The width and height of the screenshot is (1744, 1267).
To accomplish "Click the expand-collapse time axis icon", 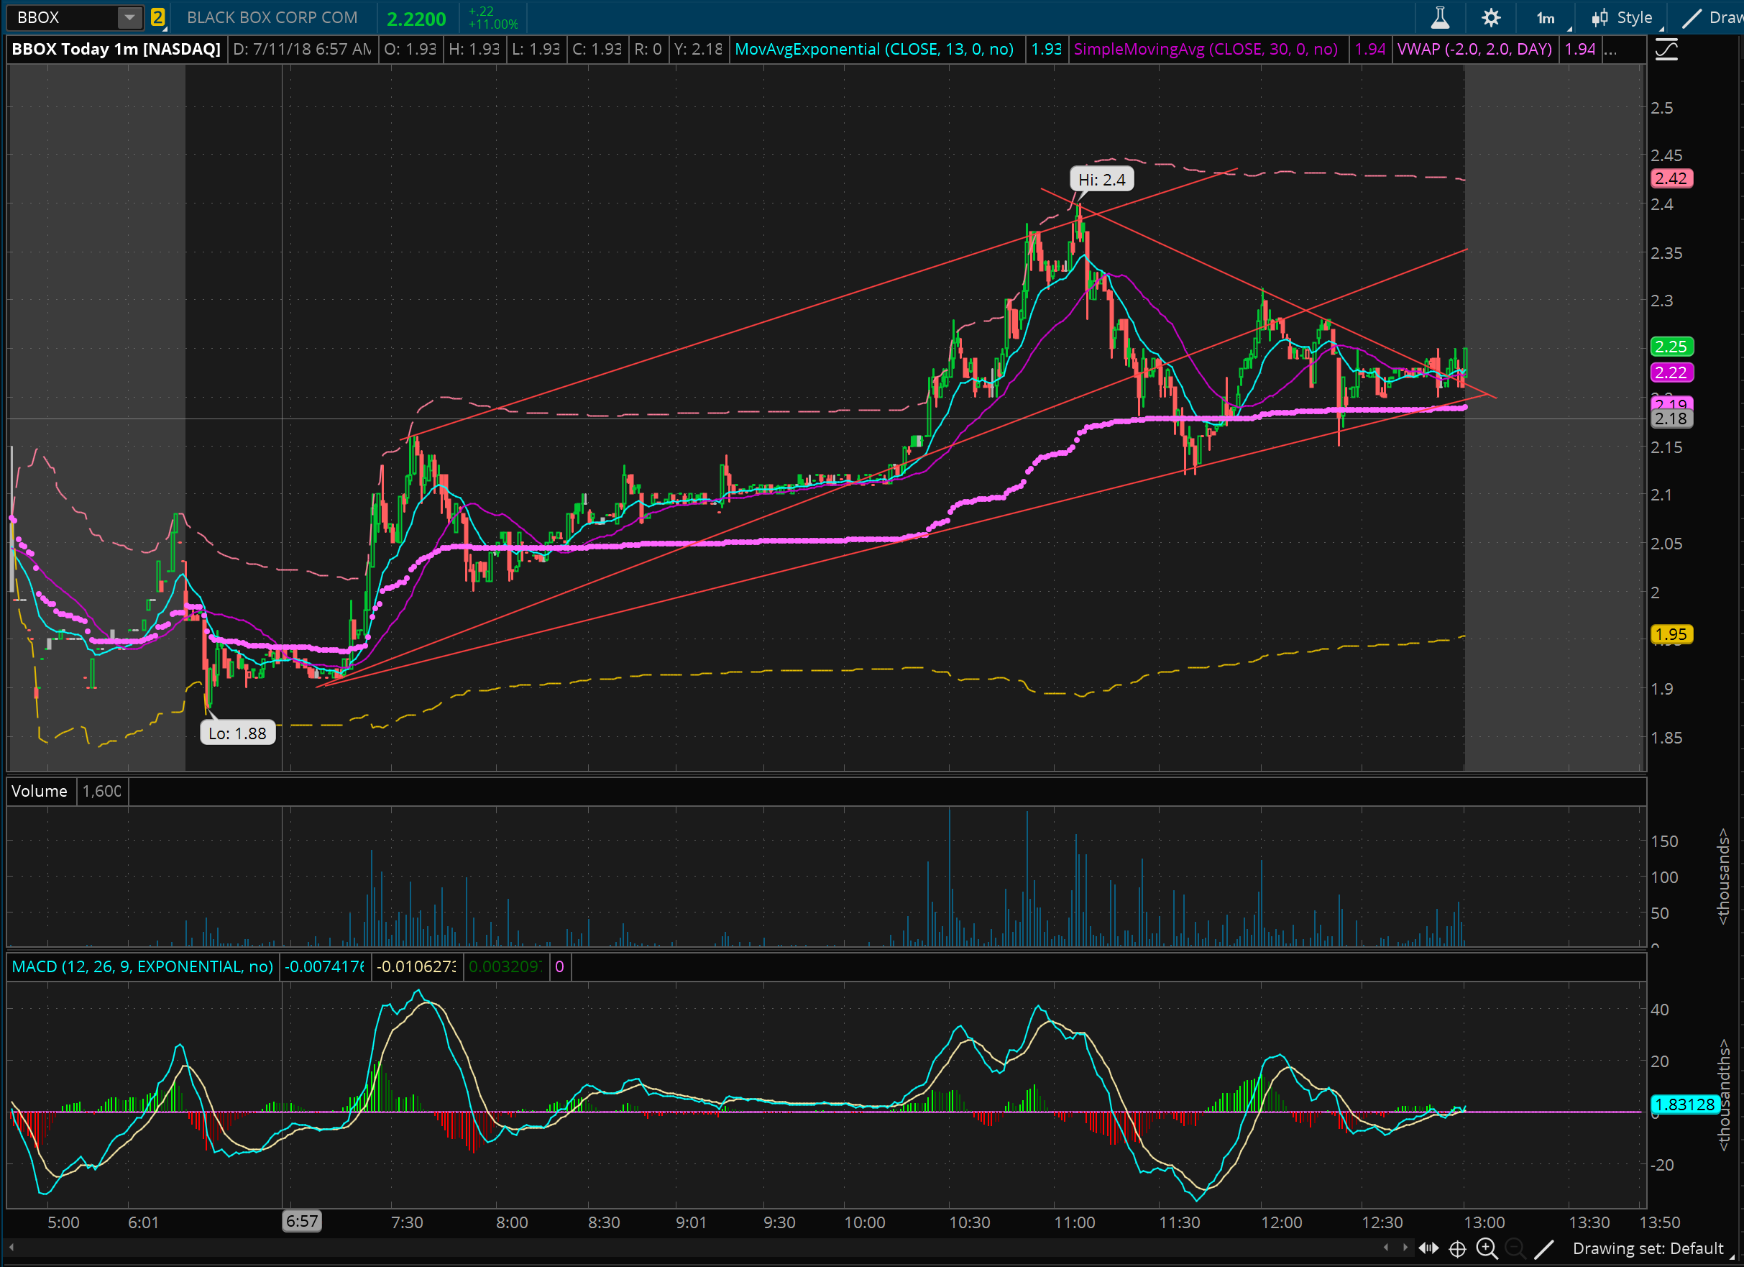I will (x=1428, y=1248).
